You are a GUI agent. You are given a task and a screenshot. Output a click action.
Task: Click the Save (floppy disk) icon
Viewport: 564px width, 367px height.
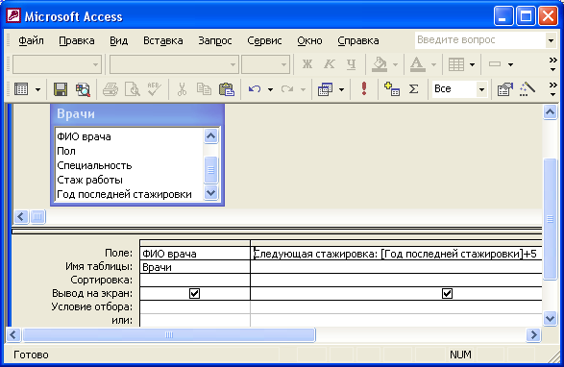tap(61, 89)
